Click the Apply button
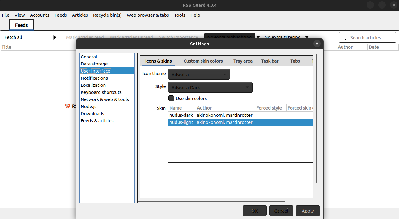Screen dimensions: 399x219 [308, 210]
